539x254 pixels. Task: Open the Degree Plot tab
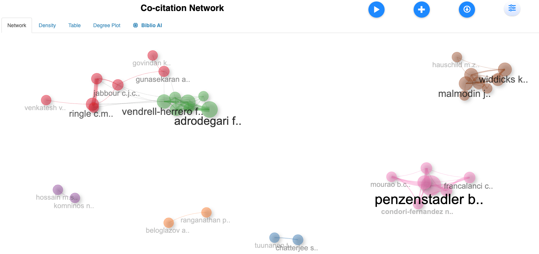coord(107,25)
